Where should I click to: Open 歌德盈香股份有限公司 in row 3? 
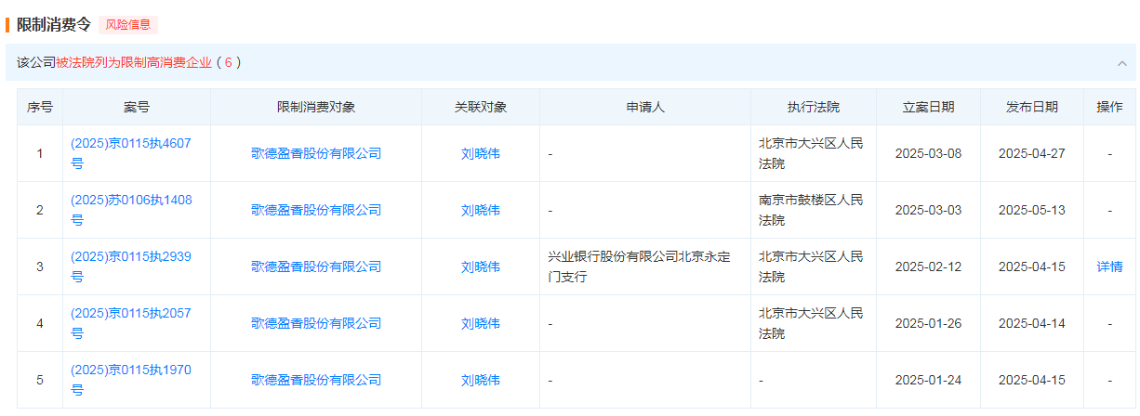coord(316,266)
